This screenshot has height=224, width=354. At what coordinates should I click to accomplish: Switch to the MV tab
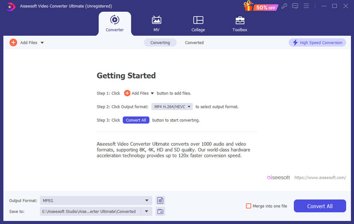pos(157,24)
